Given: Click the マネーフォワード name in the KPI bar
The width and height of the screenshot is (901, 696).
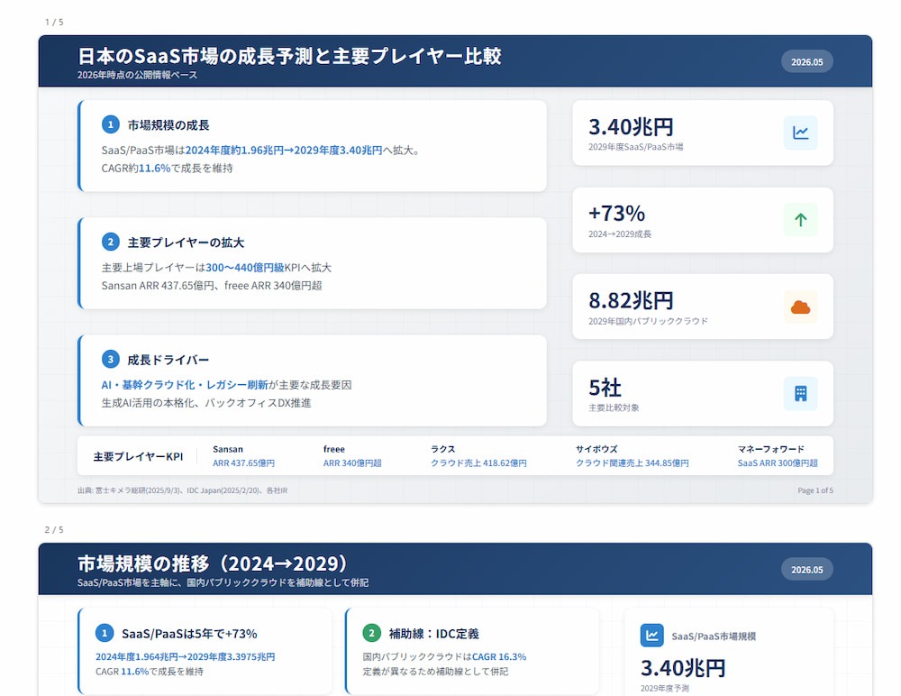Looking at the screenshot, I should click(771, 449).
